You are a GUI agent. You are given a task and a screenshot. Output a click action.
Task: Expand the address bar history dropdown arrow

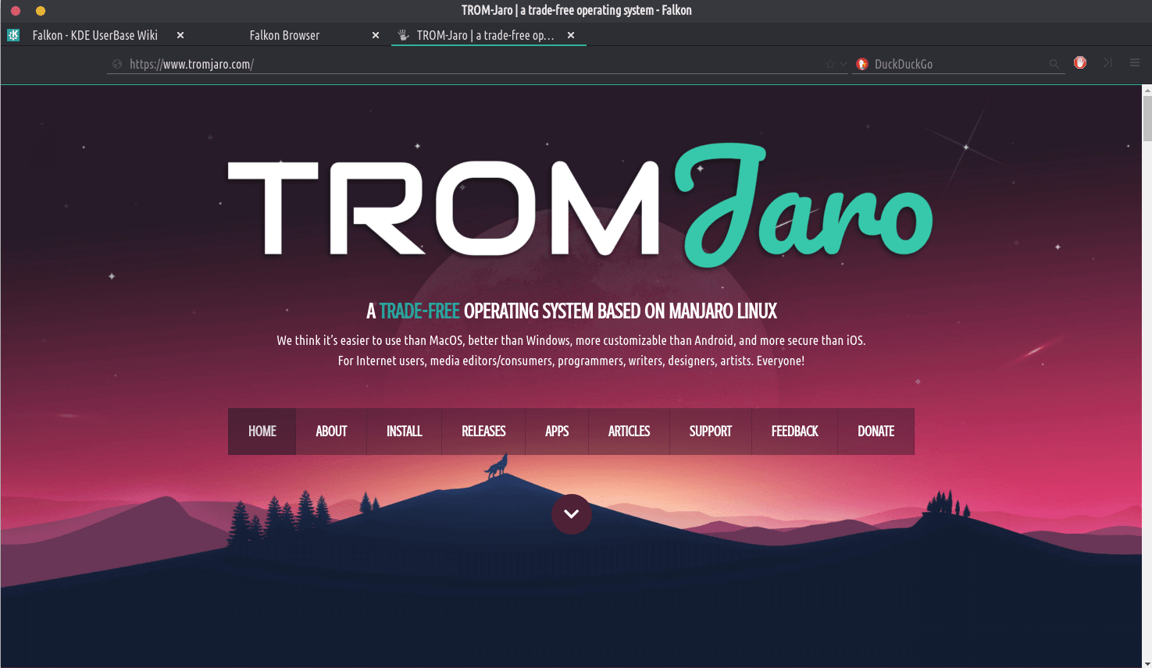[843, 64]
